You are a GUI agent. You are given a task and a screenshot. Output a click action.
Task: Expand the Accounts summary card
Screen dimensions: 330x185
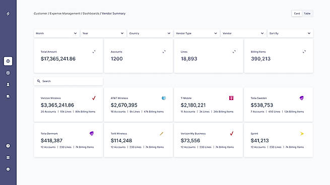(164, 51)
